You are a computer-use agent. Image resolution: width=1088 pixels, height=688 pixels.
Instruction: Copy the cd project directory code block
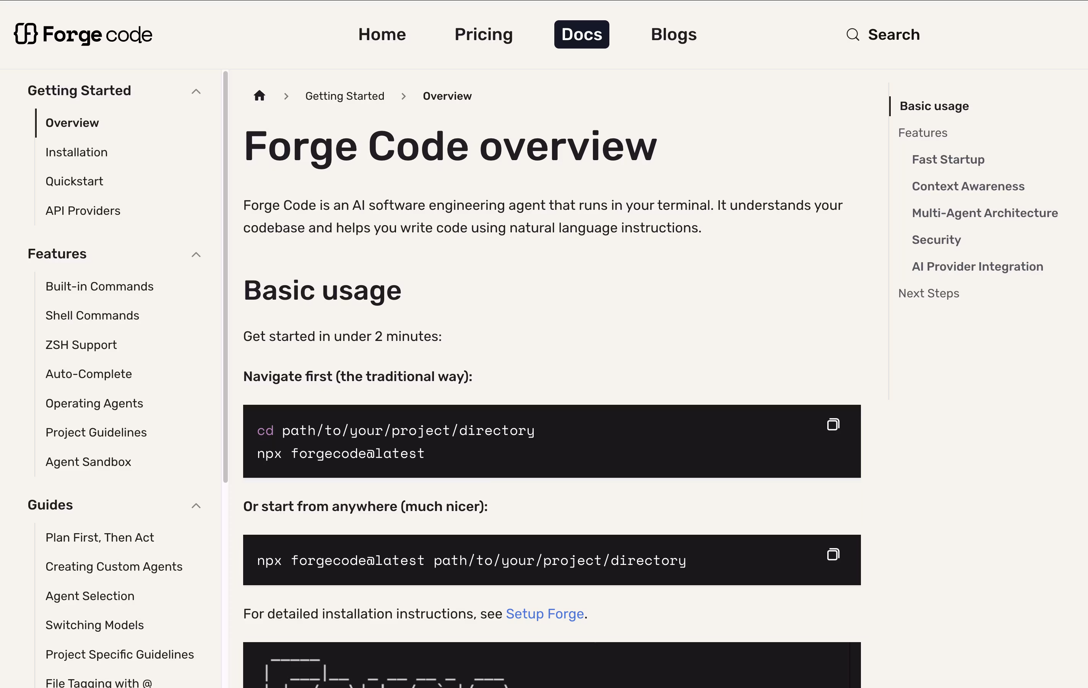(833, 425)
